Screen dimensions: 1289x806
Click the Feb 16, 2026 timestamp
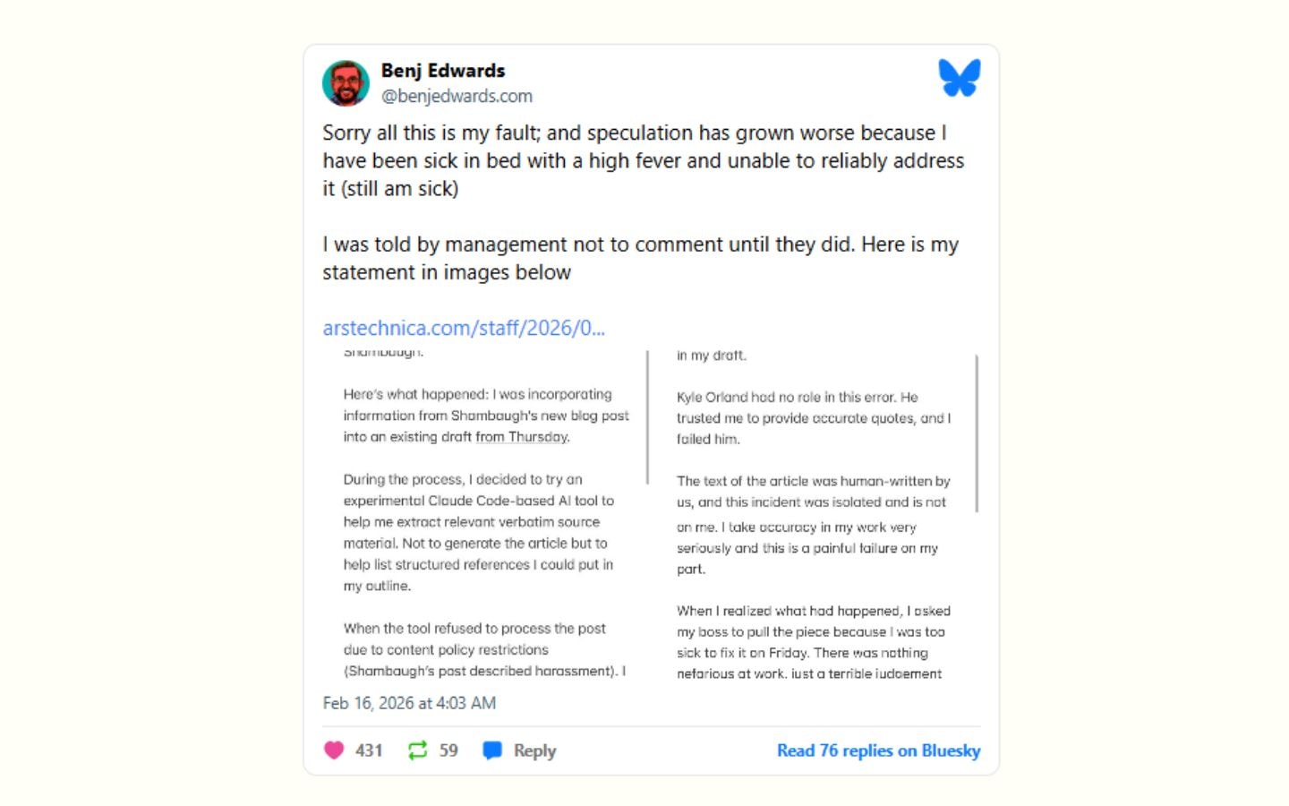click(409, 703)
